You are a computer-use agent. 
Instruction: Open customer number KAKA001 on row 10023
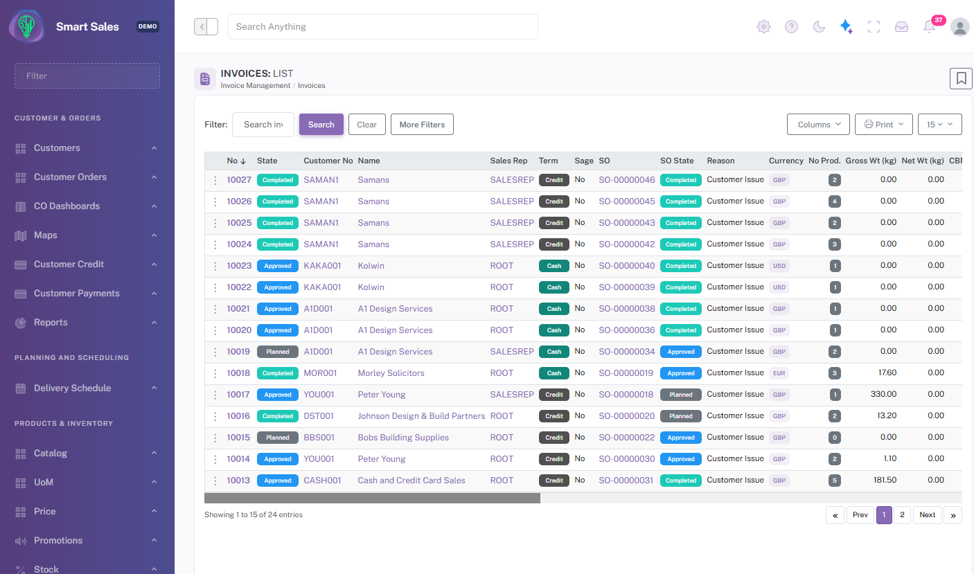322,266
